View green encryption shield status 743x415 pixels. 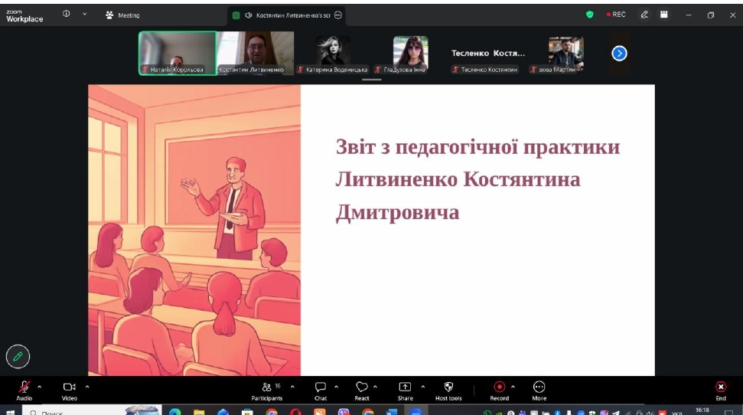(x=589, y=15)
